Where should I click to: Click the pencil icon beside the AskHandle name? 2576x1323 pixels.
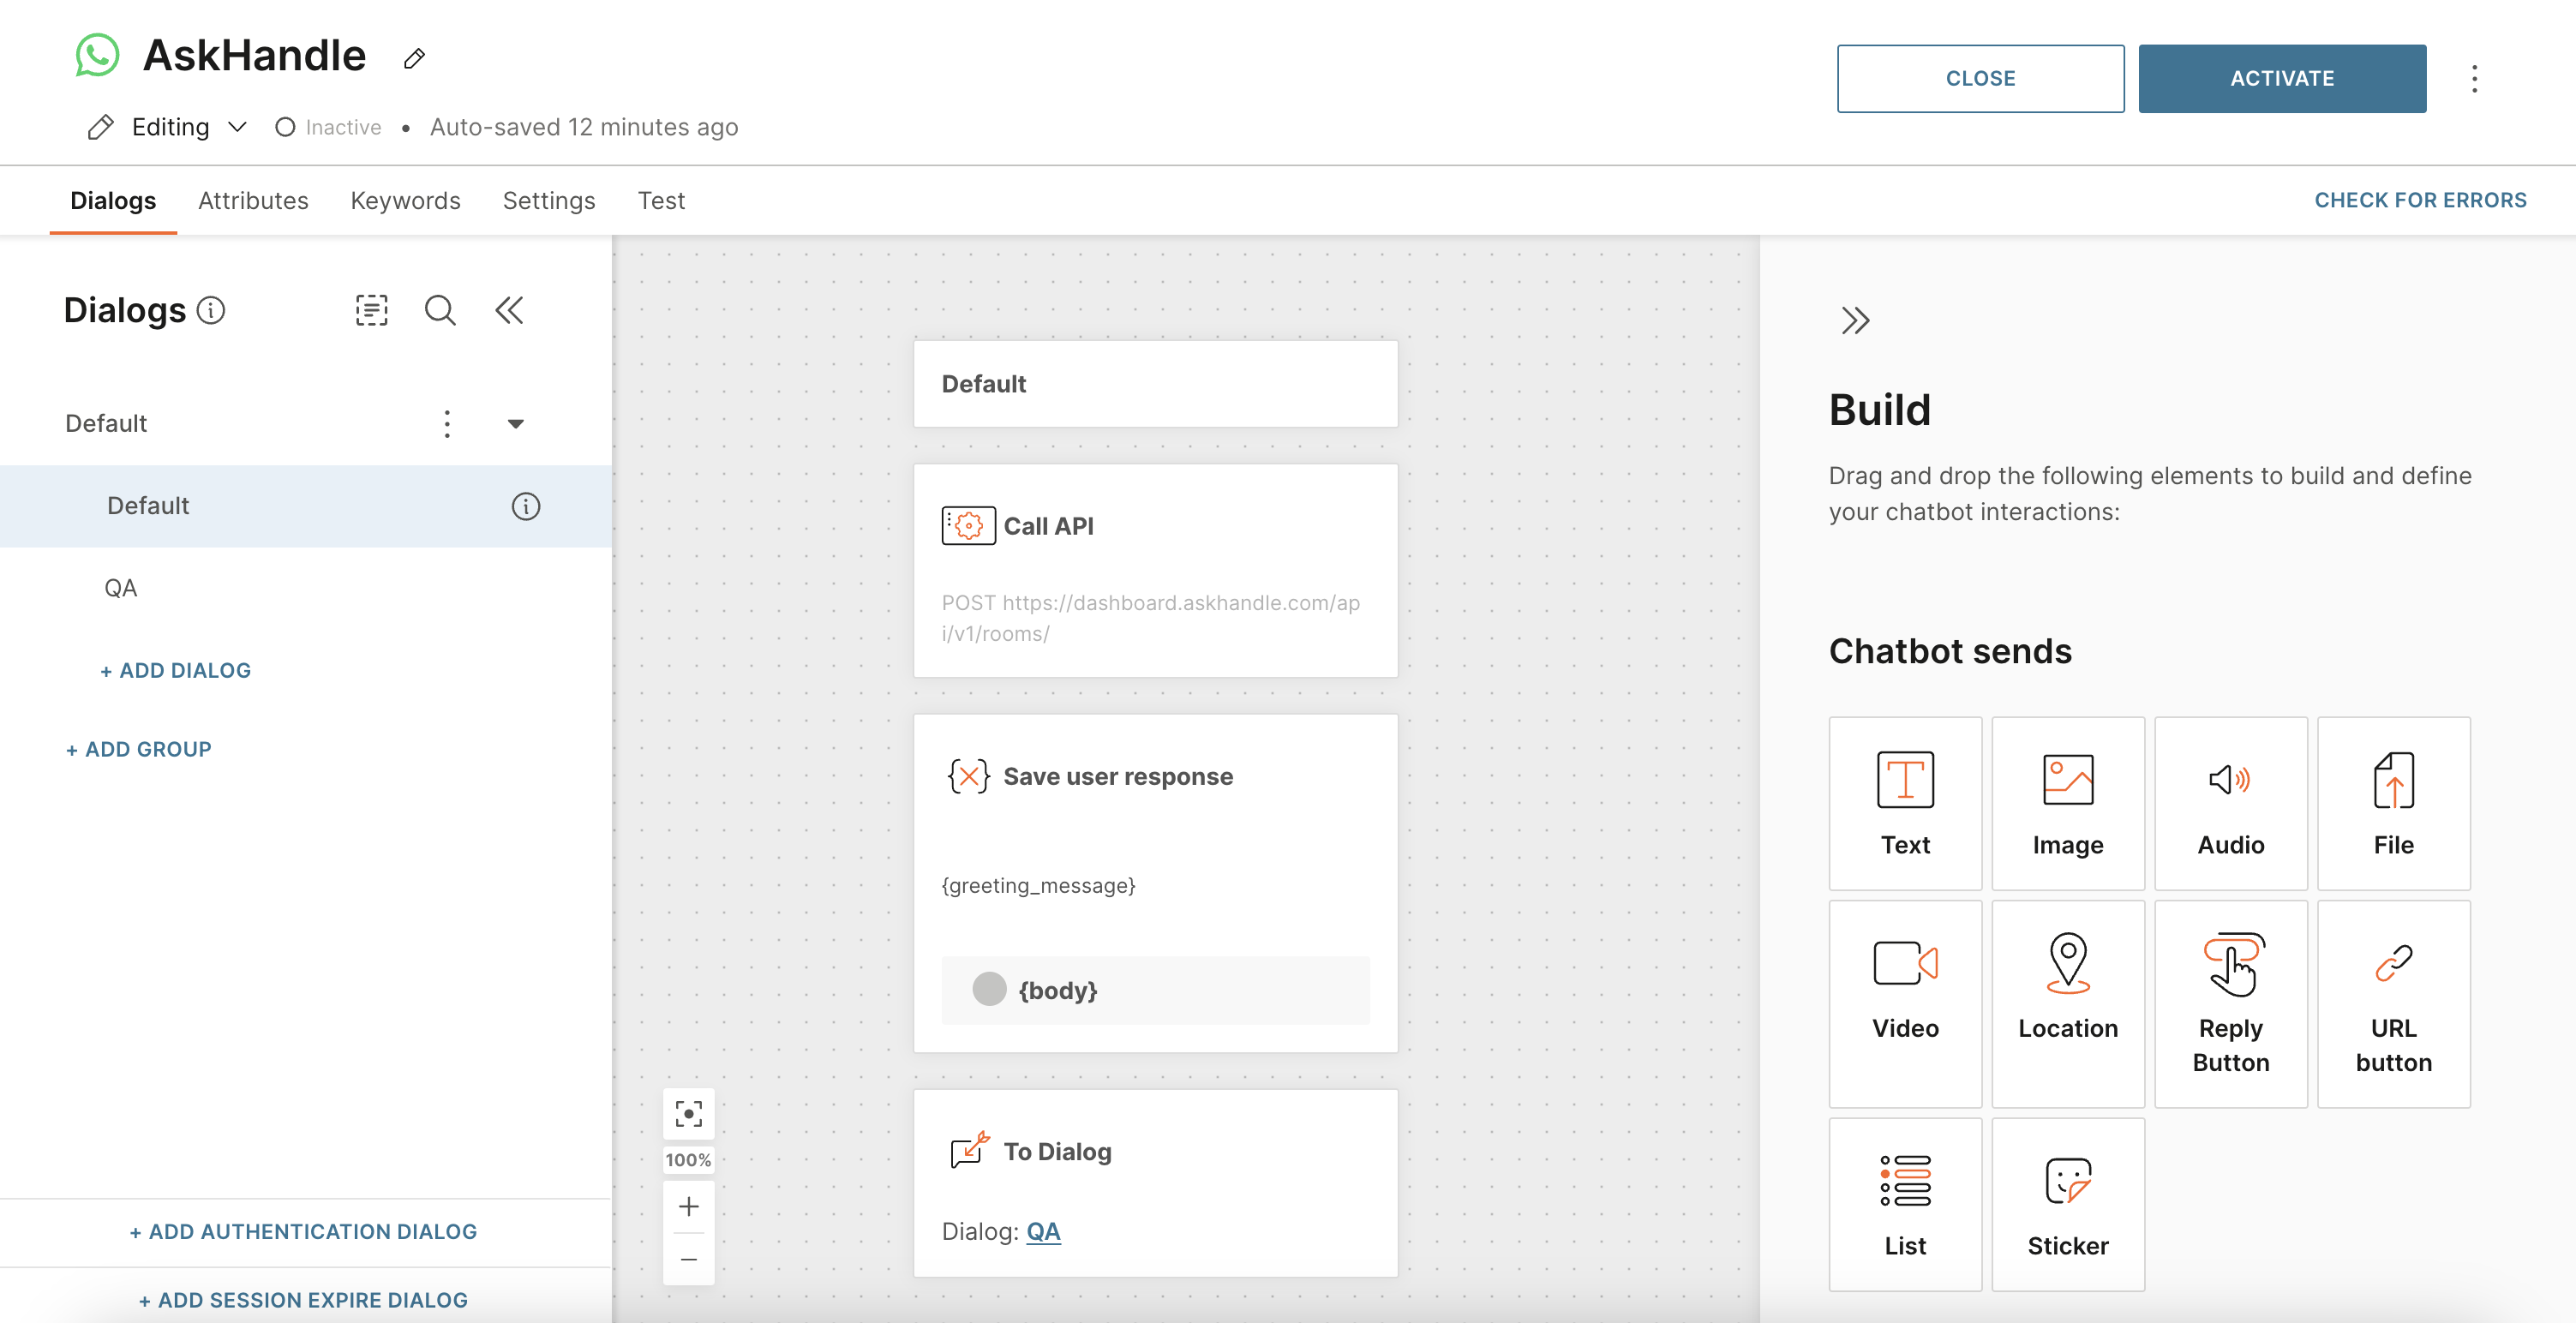pos(414,58)
